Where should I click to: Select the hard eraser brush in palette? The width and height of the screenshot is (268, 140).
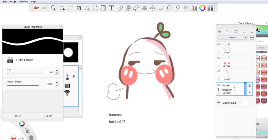(67, 85)
